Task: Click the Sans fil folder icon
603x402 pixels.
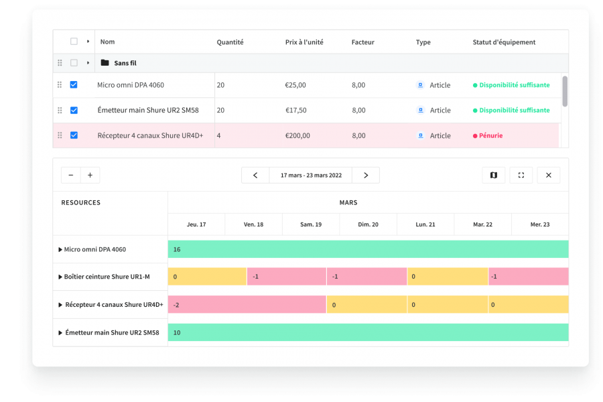Action: 105,63
